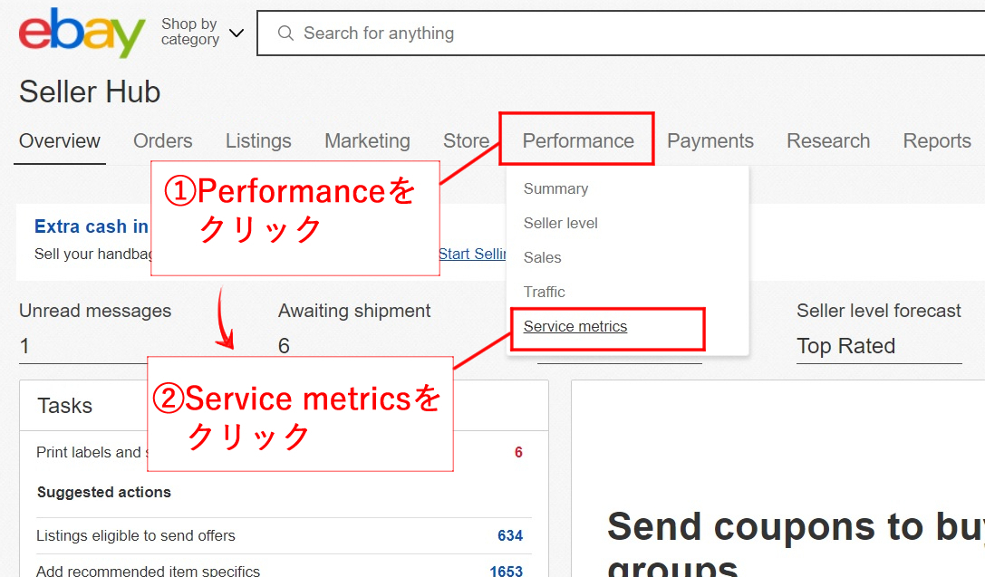Choose Summary from Performance menu
This screenshot has height=577, width=985.
[x=555, y=189]
